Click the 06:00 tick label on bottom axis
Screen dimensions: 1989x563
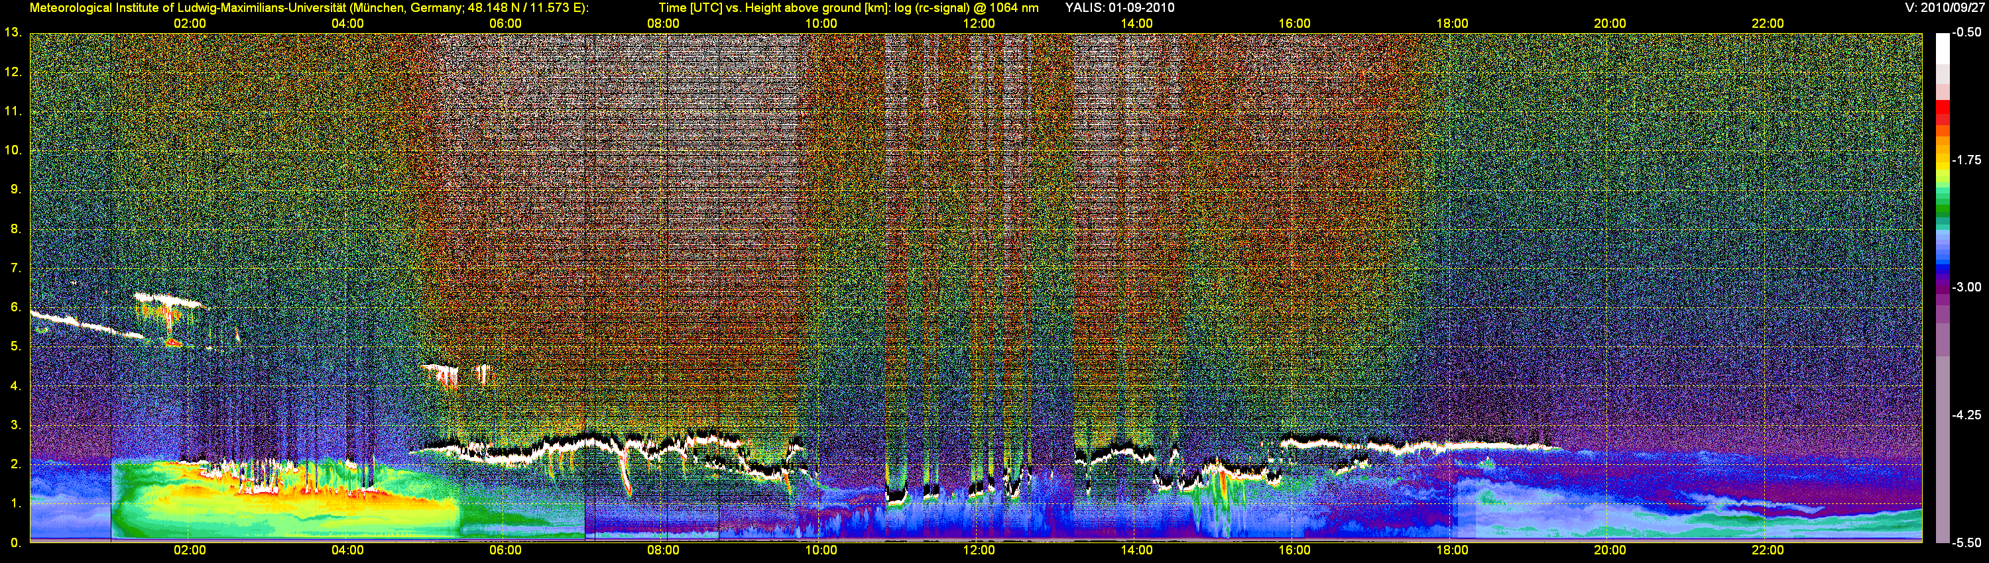tap(506, 550)
